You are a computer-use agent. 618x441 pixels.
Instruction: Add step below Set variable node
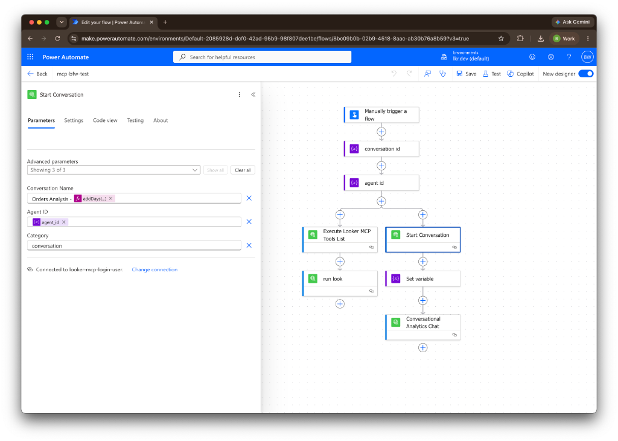click(x=422, y=301)
